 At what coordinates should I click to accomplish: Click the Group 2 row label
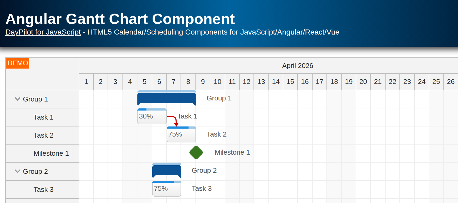[x=36, y=171]
